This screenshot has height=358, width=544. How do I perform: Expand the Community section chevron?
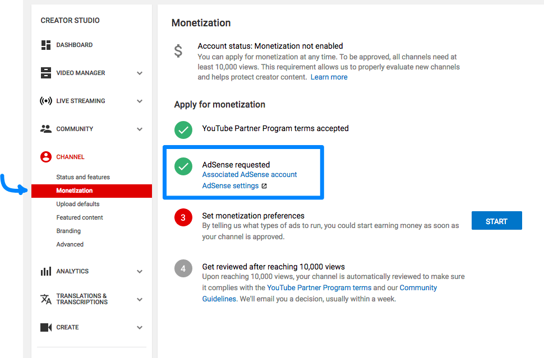[140, 129]
